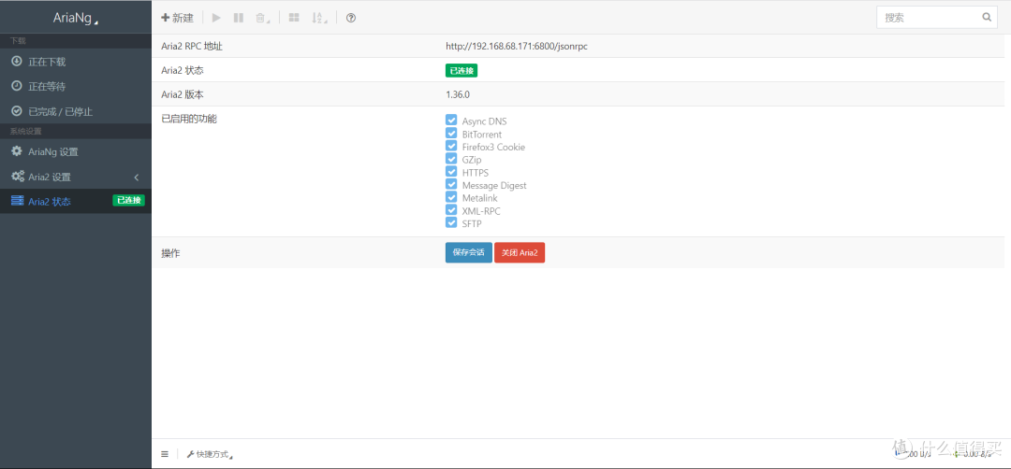1011x469 pixels.
Task: Focus the search input field
Action: pos(937,18)
